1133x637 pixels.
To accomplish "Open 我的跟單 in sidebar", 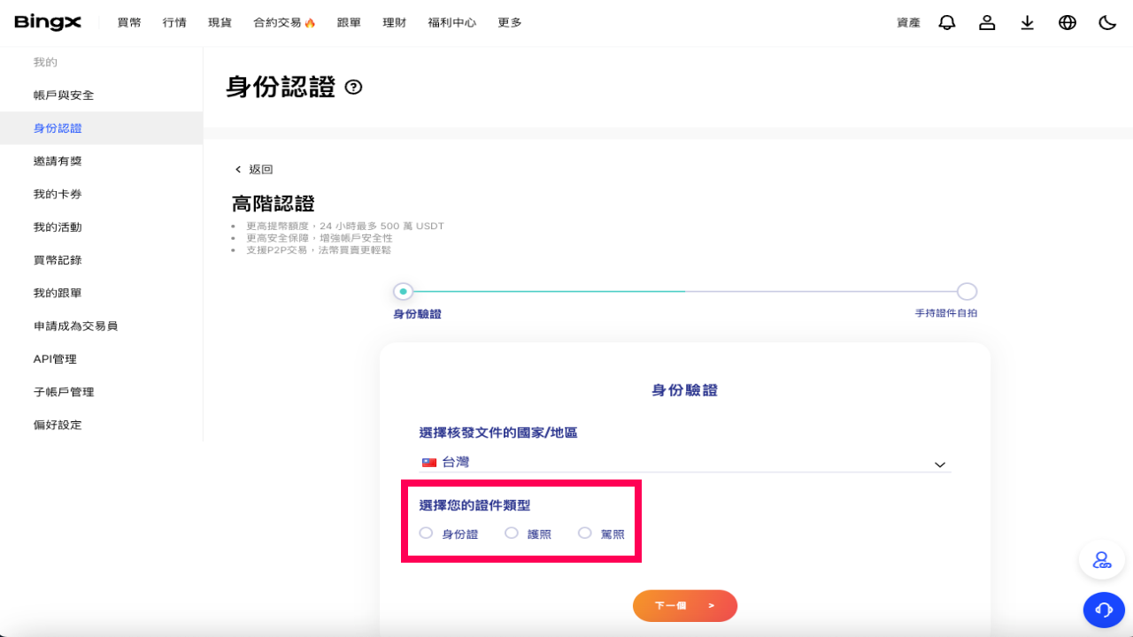I will coord(102,293).
